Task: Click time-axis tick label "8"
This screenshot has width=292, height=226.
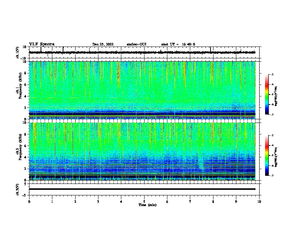Action: tap(213, 202)
